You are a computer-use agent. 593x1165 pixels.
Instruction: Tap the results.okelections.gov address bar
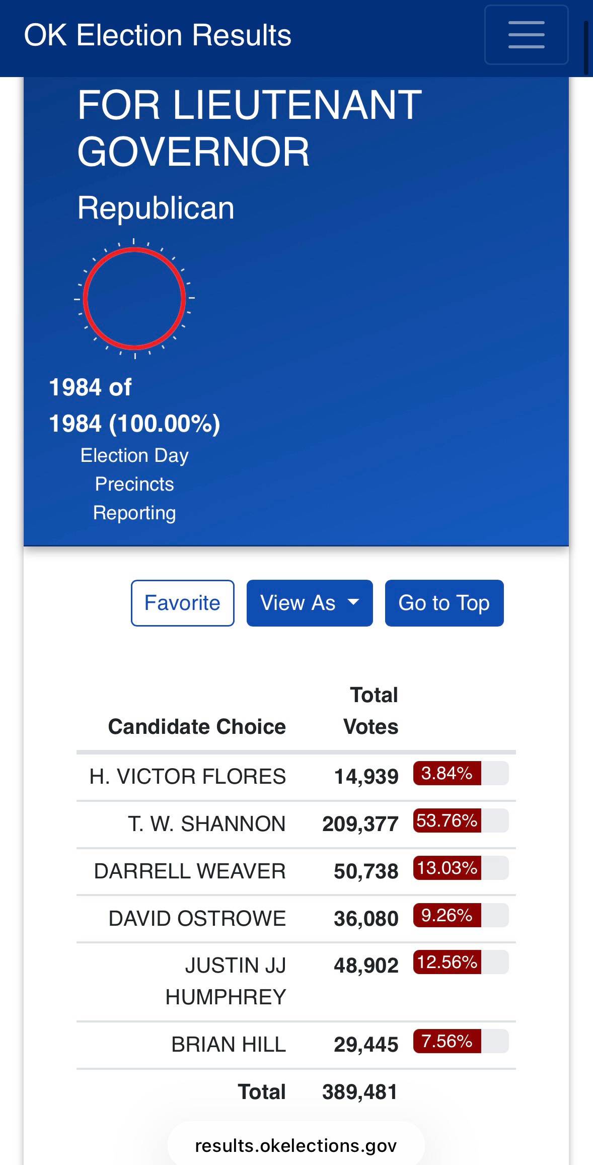pyautogui.click(x=296, y=1145)
